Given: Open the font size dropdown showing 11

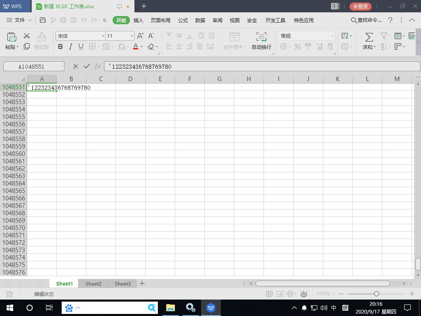Looking at the screenshot, I should [x=132, y=36].
